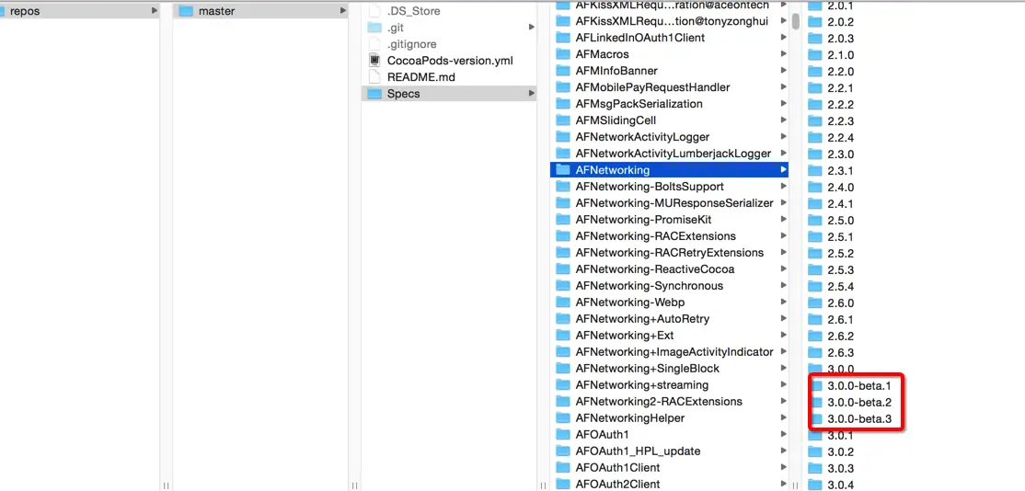Click the 2.2.4 version folder icon
1025x491 pixels.
(x=814, y=137)
